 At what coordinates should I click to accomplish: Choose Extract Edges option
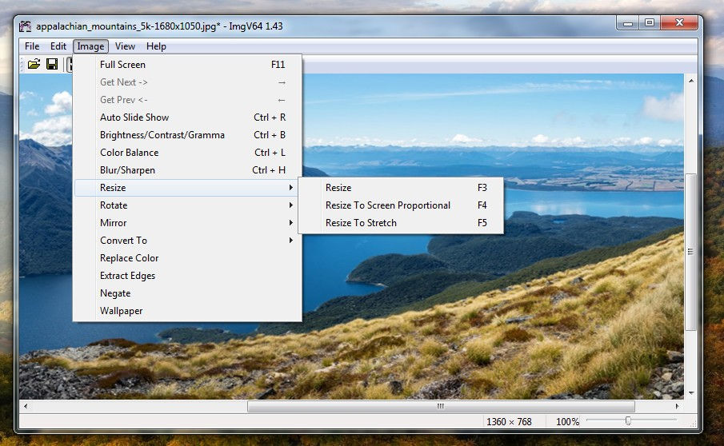pos(187,275)
